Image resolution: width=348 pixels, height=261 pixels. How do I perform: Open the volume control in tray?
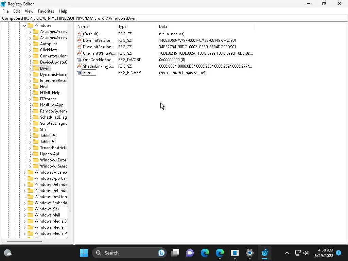point(306,253)
